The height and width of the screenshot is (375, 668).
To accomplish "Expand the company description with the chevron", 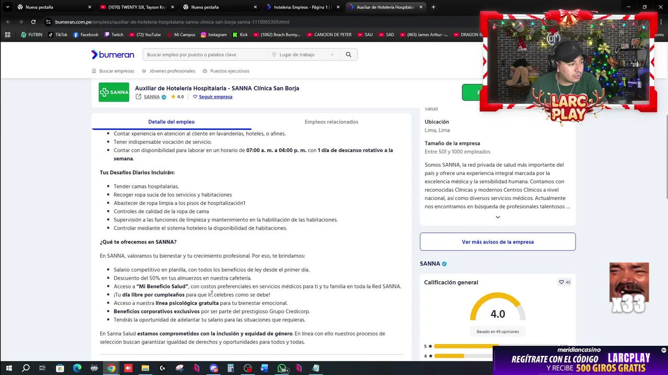I will pyautogui.click(x=497, y=217).
